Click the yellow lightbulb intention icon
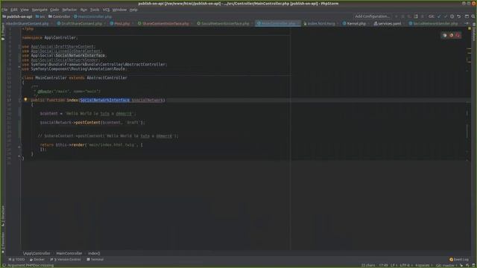477x268 pixels. tap(25, 100)
